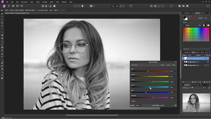Select the Zoom magnifier tool in the left toolbar

[2, 78]
